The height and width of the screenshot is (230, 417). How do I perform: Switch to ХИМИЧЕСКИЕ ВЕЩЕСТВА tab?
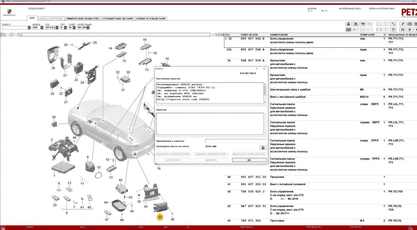pyautogui.click(x=82, y=18)
